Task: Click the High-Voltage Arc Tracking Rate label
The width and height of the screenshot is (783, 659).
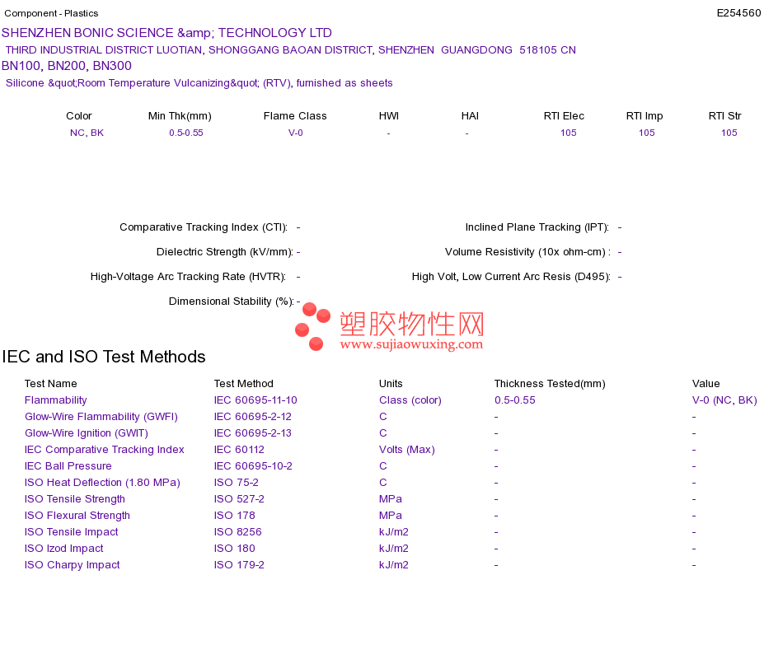Action: tap(188, 277)
